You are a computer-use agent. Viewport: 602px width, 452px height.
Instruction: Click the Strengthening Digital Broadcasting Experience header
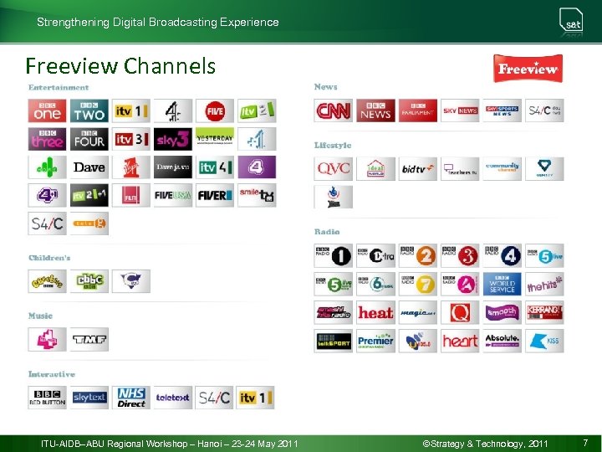(158, 22)
